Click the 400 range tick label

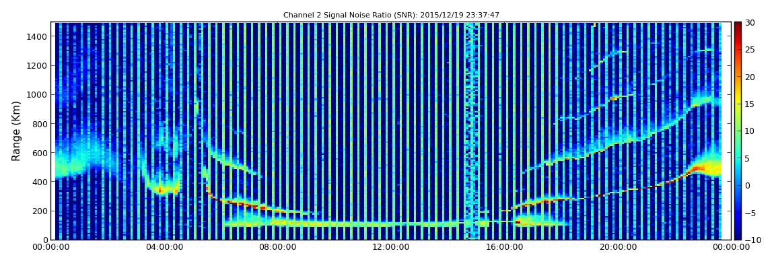point(40,182)
